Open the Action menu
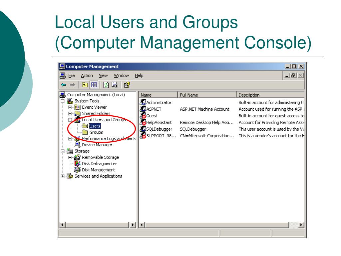This screenshot has height=256, width=341. tap(87, 76)
